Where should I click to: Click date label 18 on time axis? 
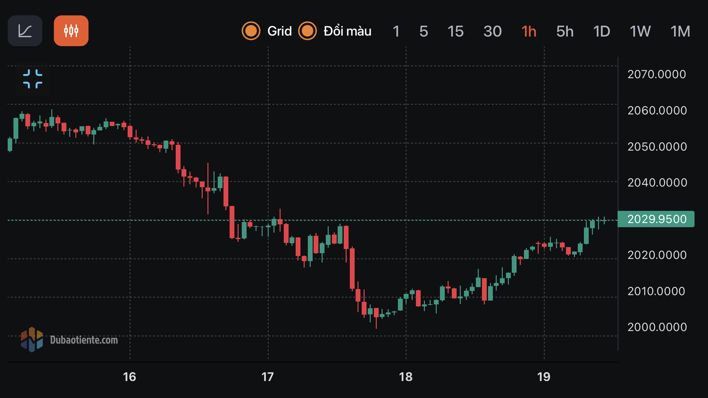[406, 377]
